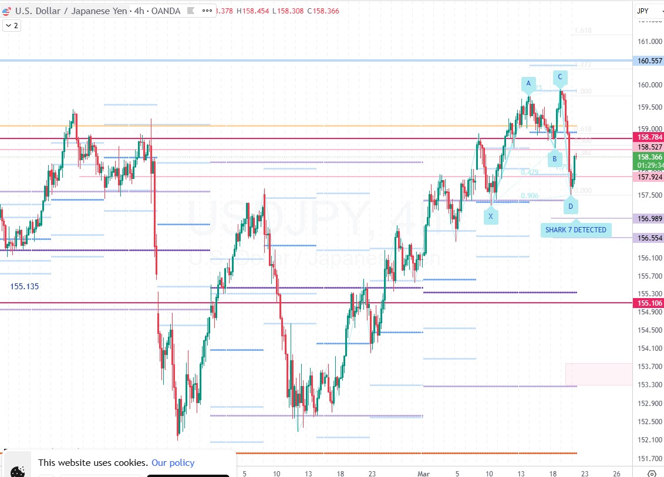
Task: Select pattern point marker D
Action: pos(570,206)
